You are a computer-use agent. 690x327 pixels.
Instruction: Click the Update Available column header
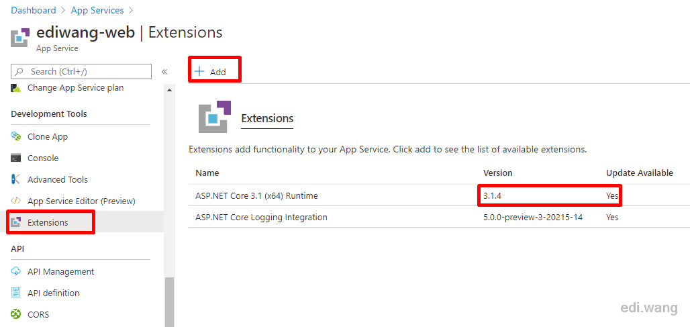tap(640, 173)
